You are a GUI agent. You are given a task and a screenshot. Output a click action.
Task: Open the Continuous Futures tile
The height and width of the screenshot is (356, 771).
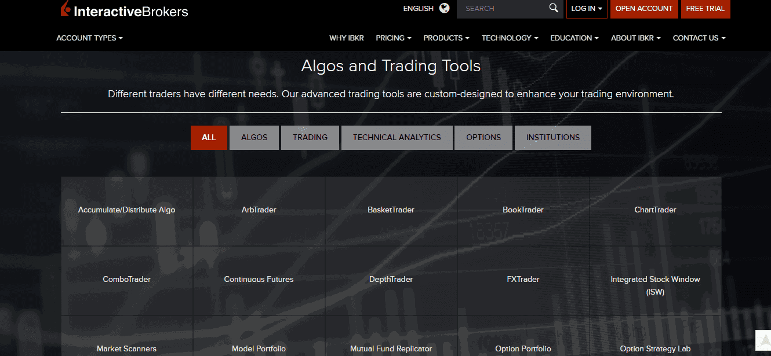259,280
